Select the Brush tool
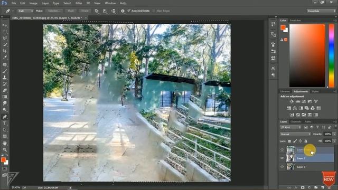The height and width of the screenshot is (190, 338). pyautogui.click(x=5, y=71)
